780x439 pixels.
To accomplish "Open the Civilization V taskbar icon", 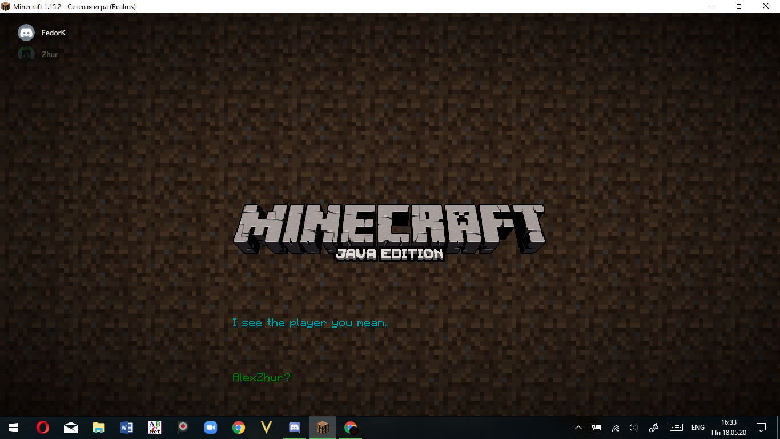I will point(266,428).
